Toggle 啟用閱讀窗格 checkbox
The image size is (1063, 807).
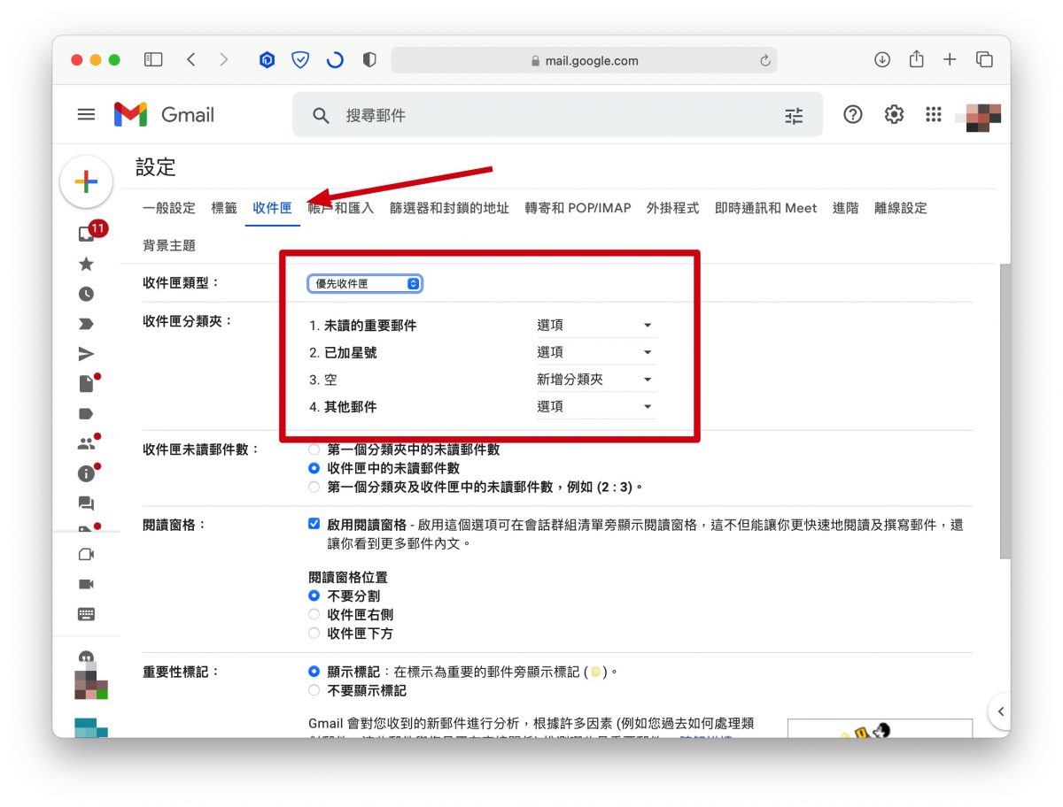314,524
